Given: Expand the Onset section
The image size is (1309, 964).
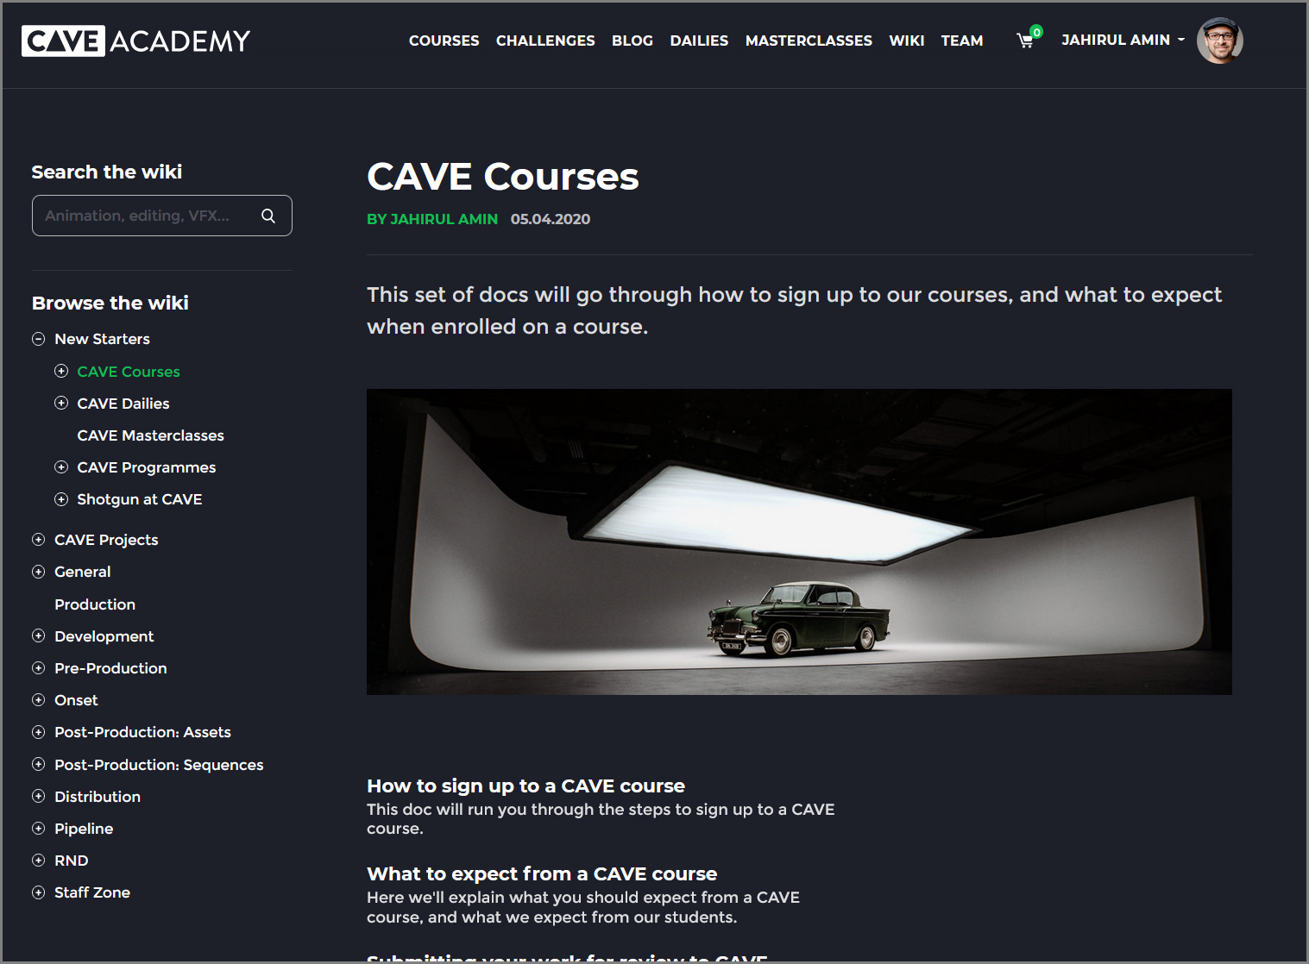Looking at the screenshot, I should point(39,700).
